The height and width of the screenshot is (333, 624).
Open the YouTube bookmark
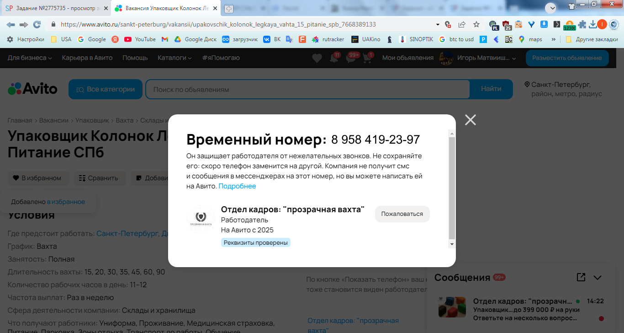(x=140, y=39)
